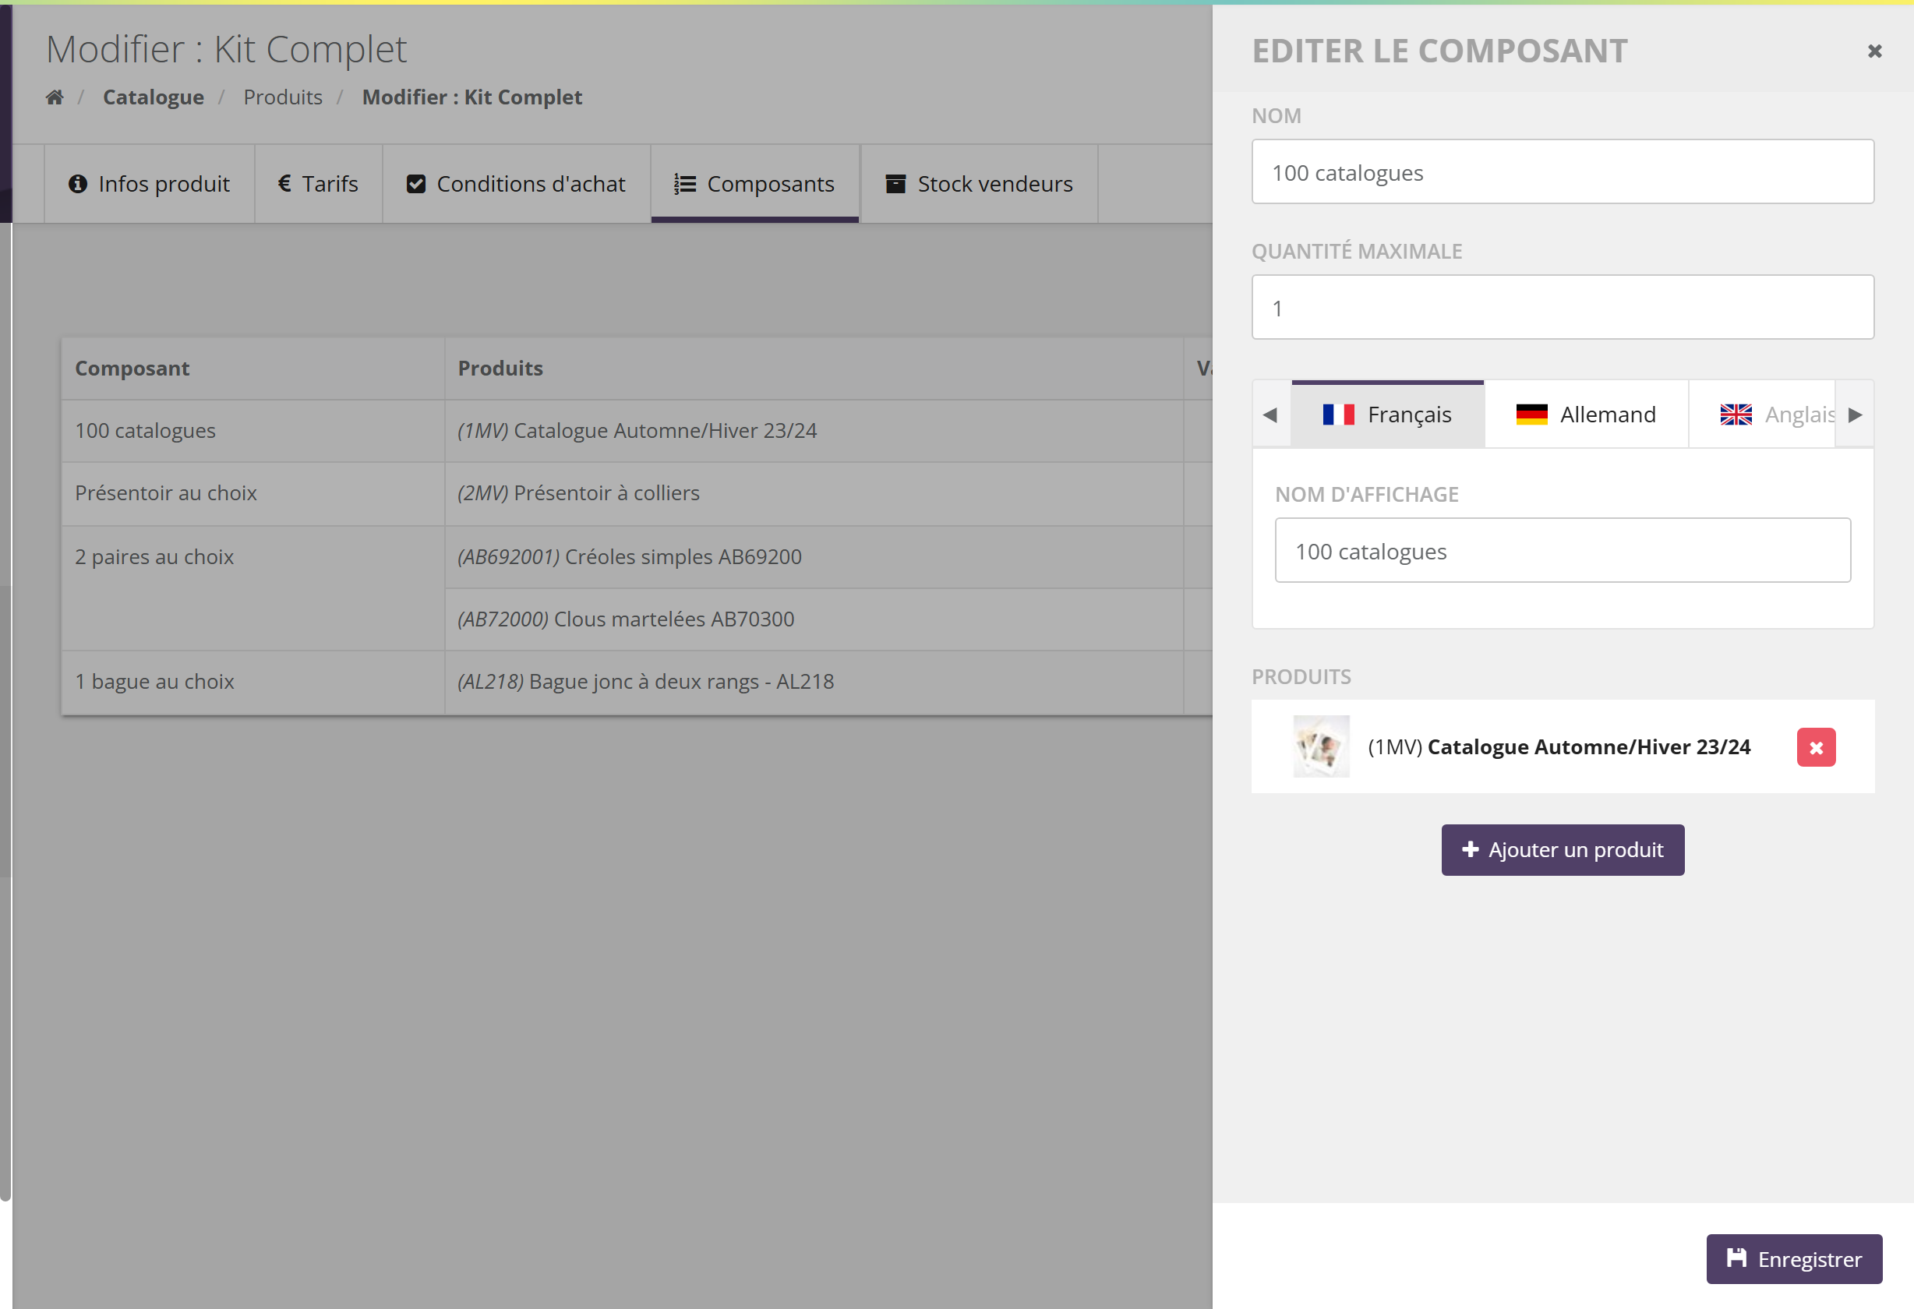
Task: Click '(AL218) Bague jonc à deux rangs' cell
Action: click(x=814, y=683)
